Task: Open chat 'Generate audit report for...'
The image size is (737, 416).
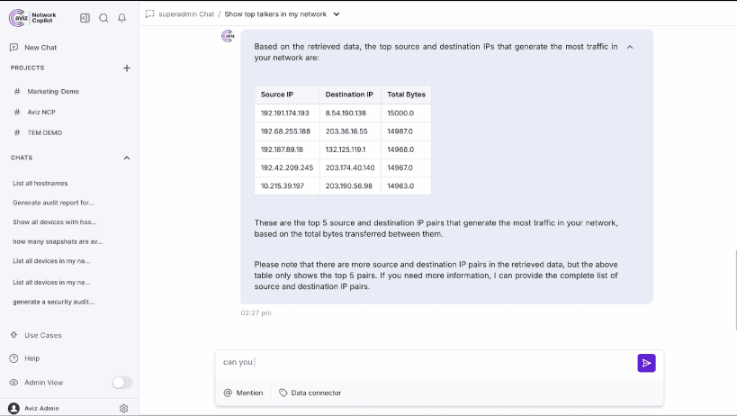Action: pos(53,203)
